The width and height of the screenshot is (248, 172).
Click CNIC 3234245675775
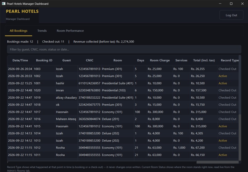click(x=89, y=105)
